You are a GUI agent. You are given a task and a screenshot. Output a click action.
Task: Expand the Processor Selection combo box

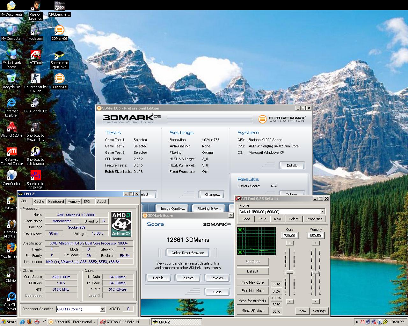[102, 309]
